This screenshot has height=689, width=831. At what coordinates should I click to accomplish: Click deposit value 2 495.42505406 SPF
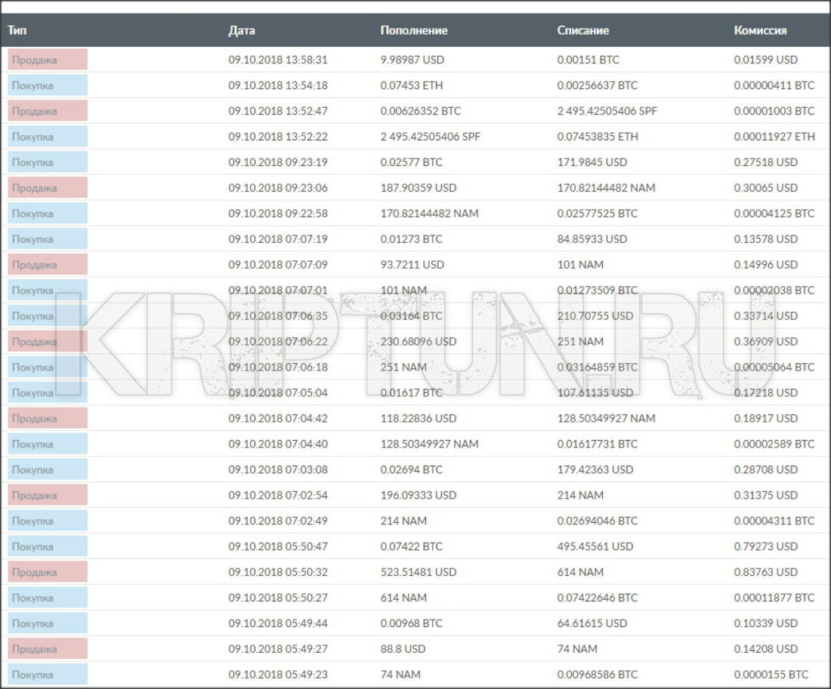pos(431,137)
